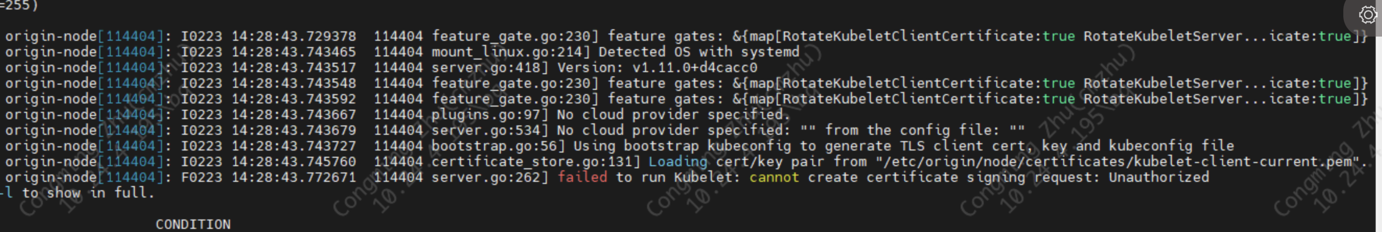
Task: Click the right-edge vertical scrollbar
Action: [1379, 118]
